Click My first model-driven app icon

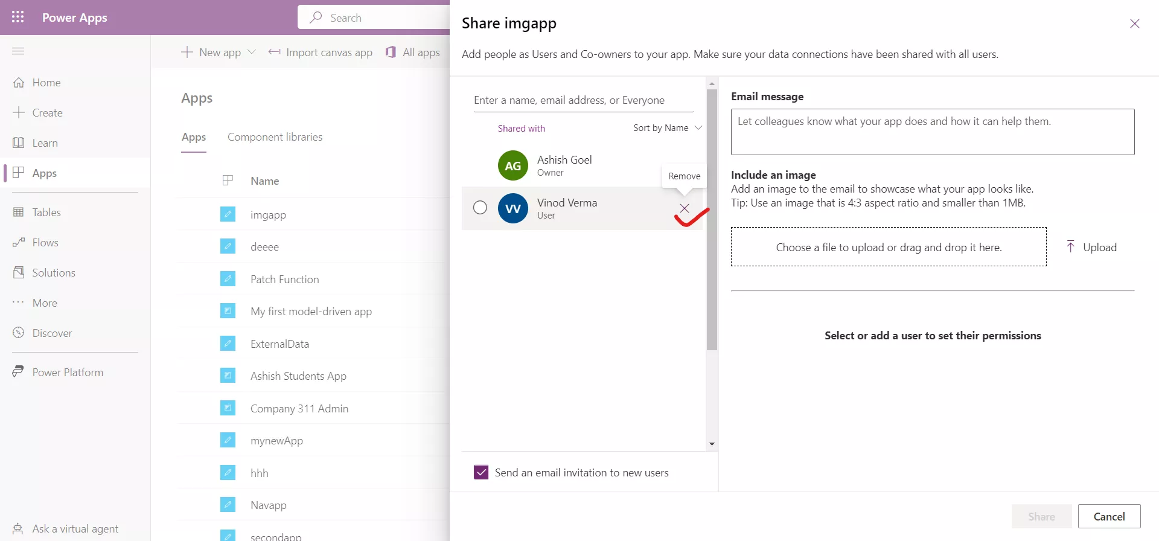pyautogui.click(x=228, y=311)
